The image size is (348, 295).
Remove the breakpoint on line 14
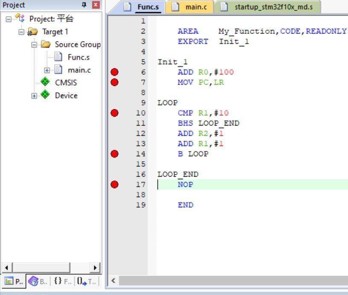tap(115, 154)
